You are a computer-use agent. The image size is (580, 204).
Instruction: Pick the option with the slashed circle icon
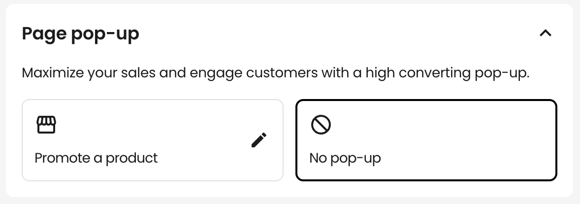(426, 140)
